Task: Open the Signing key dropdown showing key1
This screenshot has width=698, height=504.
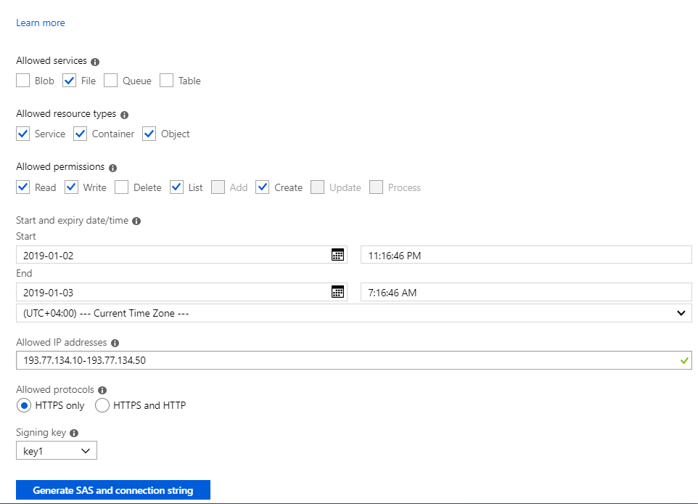Action: 57,450
